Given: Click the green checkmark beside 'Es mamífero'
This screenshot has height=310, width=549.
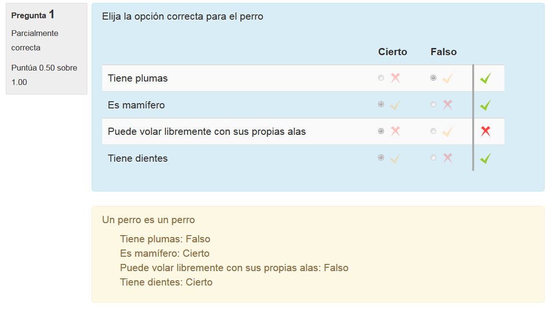Looking at the screenshot, I should 485,104.
